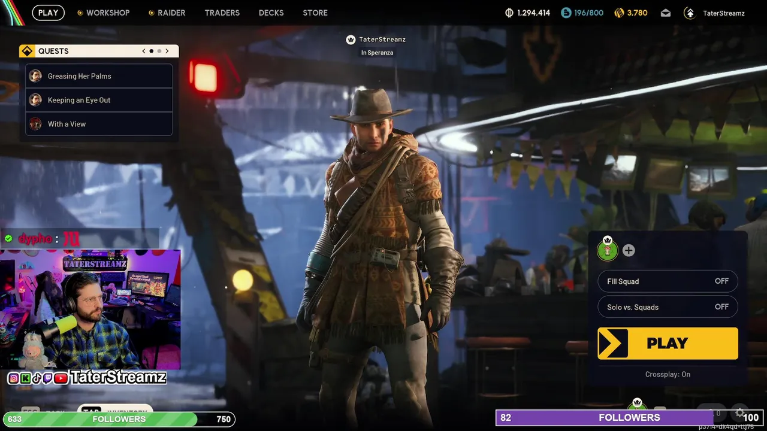The width and height of the screenshot is (767, 431).
Task: Click the green followers progress bar
Action: tap(119, 419)
